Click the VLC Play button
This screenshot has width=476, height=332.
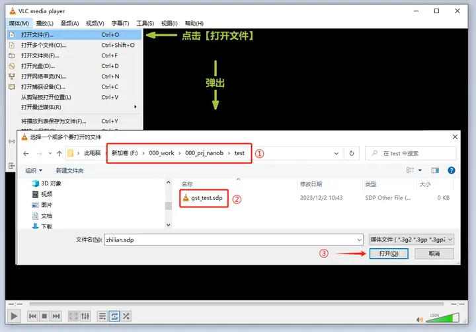14,316
